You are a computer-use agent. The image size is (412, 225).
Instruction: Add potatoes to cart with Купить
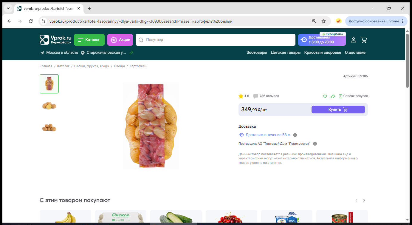click(x=338, y=110)
